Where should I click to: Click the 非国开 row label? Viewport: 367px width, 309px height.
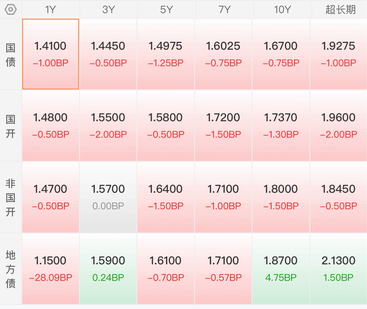(11, 197)
